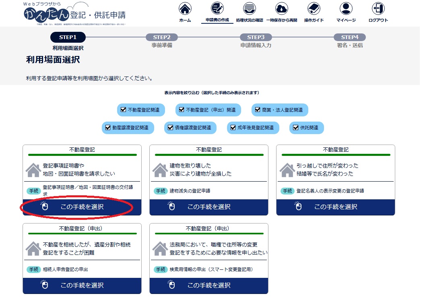Image resolution: width=423 pixels, height=300 pixels.
Task: Click the STEP1 progress indicator
Action: (x=67, y=37)
